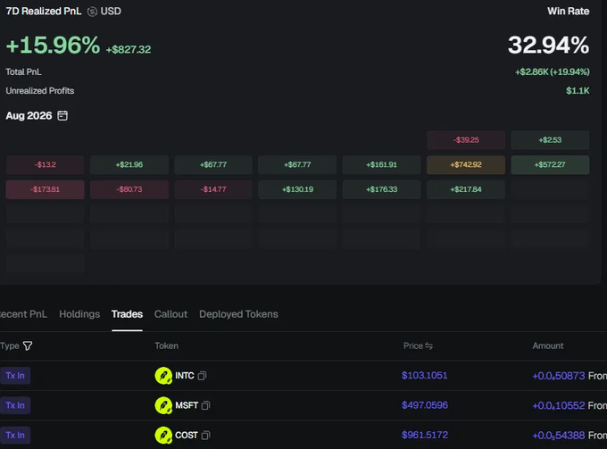Select the +$176.33 day cell
This screenshot has height=449, width=607.
(x=382, y=189)
